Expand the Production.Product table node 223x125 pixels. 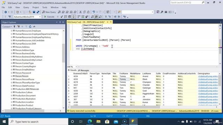(x=11, y=105)
